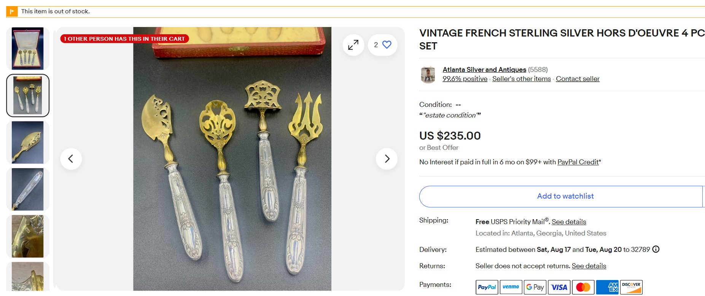This screenshot has width=705, height=296.
Task: Expand the product image to full view
Action: 353,45
